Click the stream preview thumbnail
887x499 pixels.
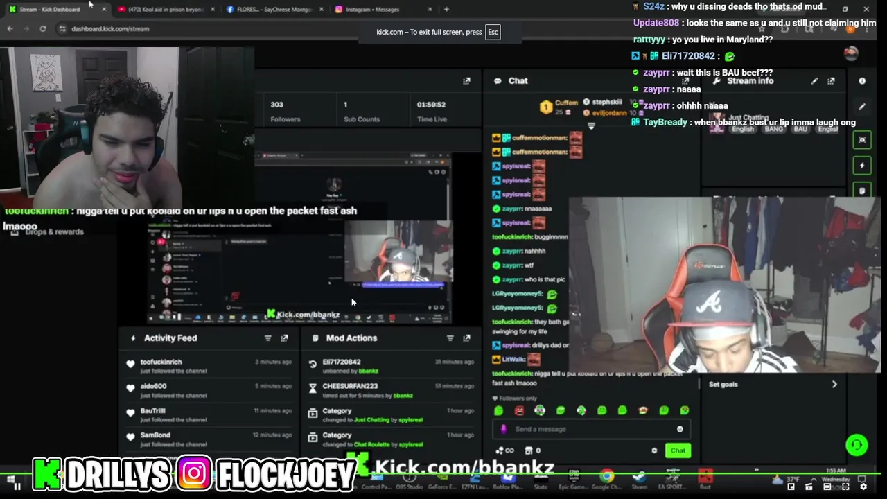point(299,238)
